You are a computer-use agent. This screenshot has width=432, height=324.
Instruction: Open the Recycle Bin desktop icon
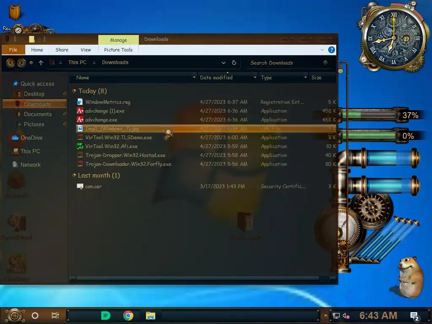(x=14, y=12)
